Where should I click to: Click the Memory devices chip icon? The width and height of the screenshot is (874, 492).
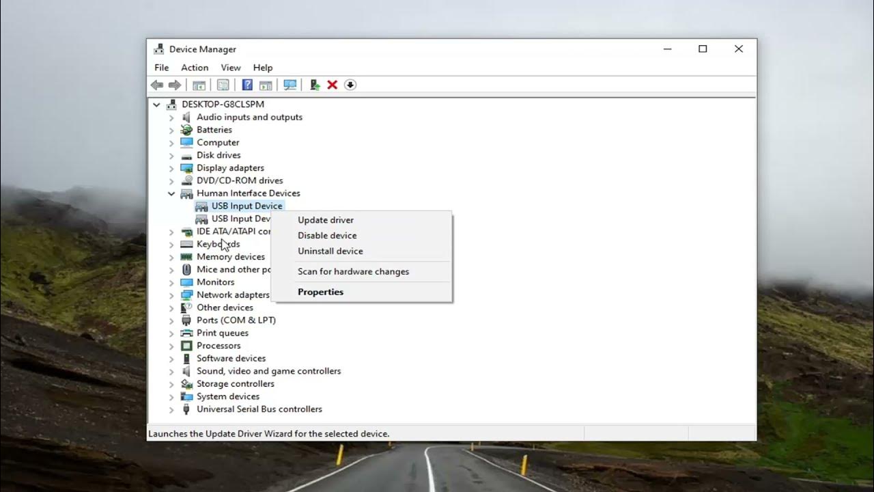186,257
